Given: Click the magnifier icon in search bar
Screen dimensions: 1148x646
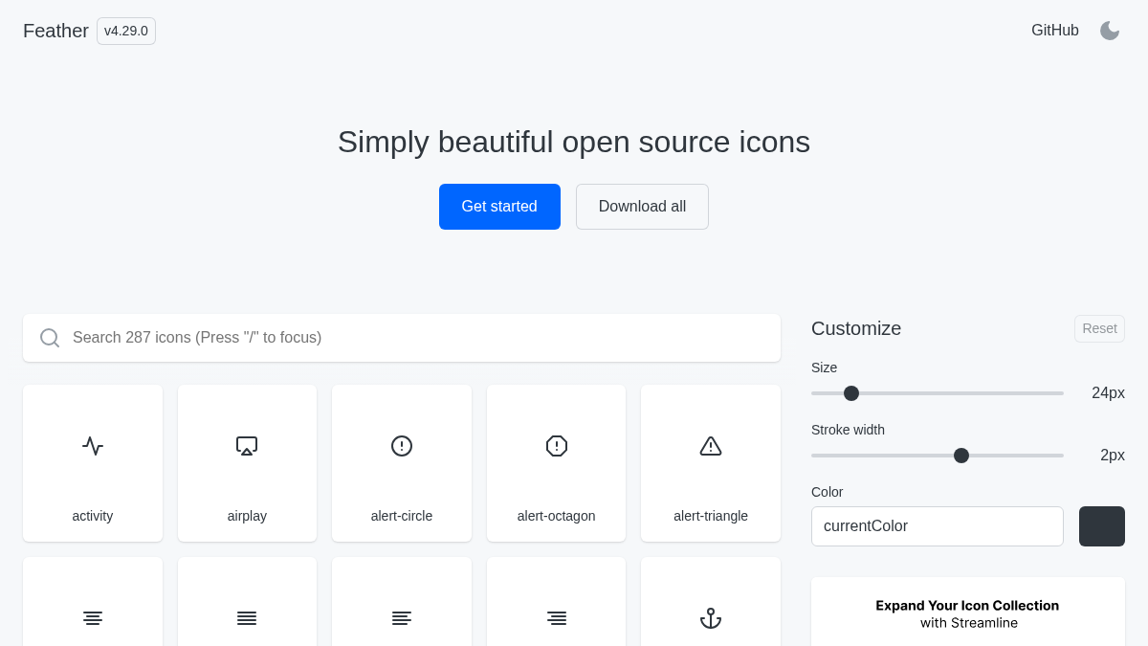Looking at the screenshot, I should point(50,338).
